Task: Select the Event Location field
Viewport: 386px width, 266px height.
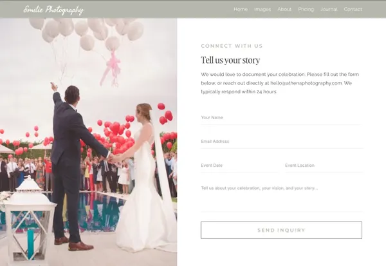Action: (x=324, y=166)
